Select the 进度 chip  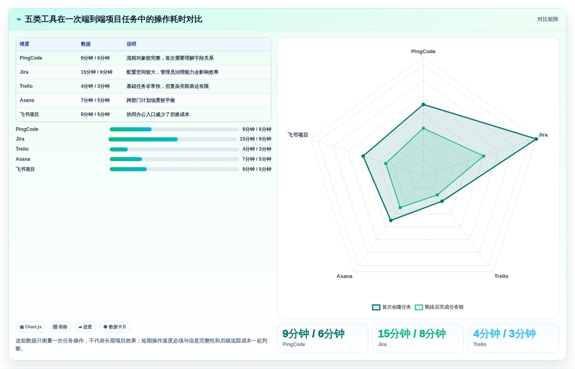[x=85, y=327]
